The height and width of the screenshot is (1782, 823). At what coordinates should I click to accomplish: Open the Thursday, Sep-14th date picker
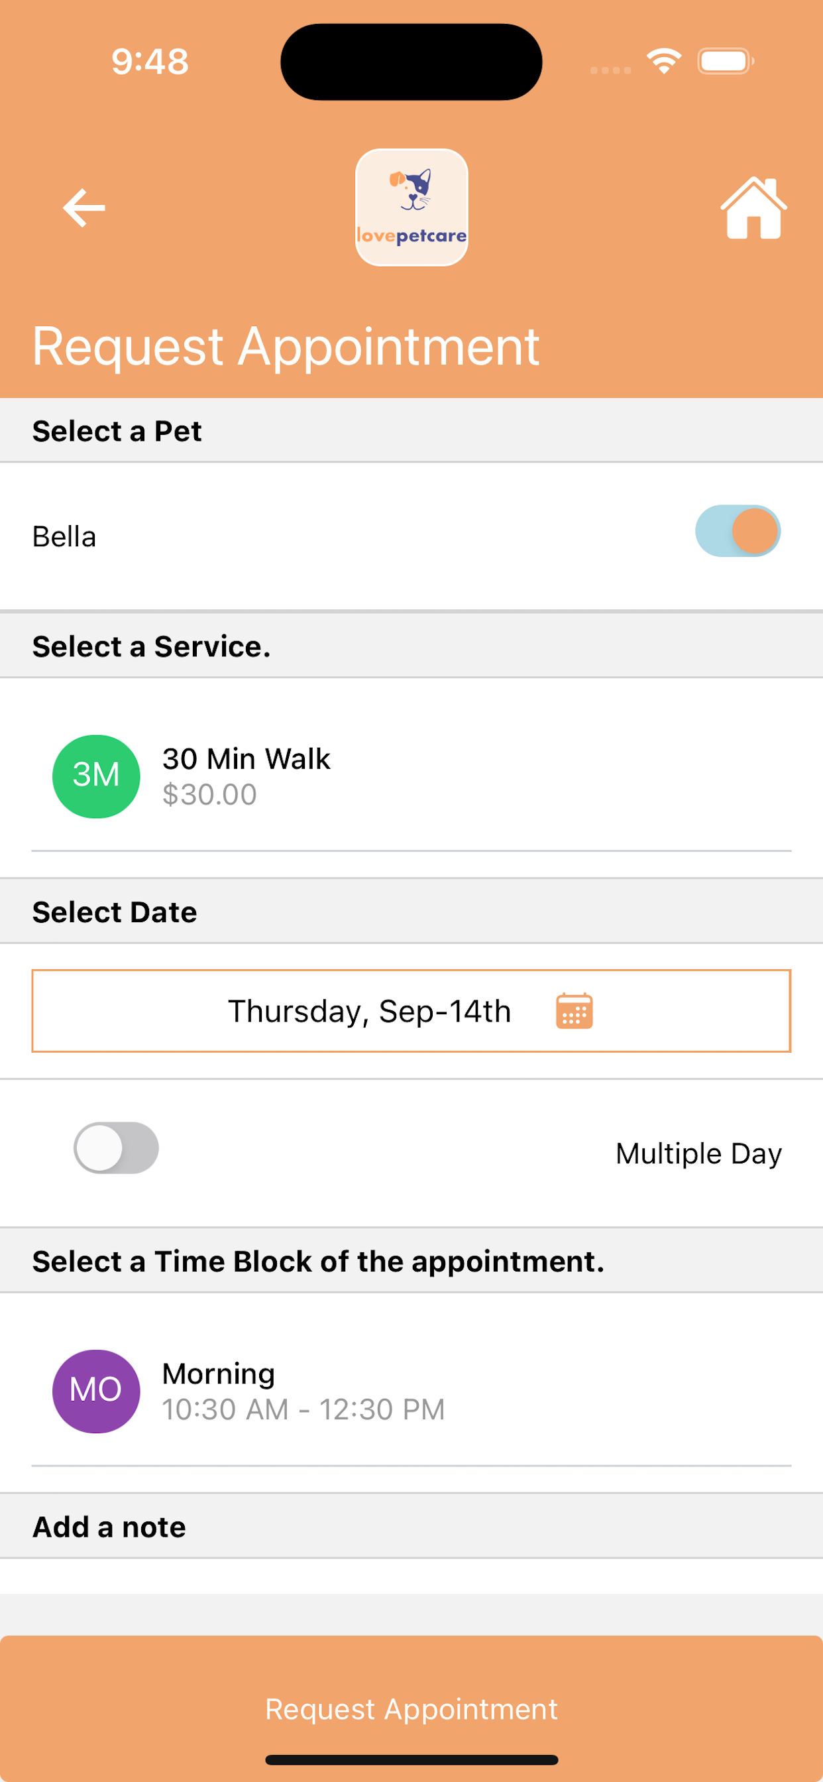(x=411, y=1011)
